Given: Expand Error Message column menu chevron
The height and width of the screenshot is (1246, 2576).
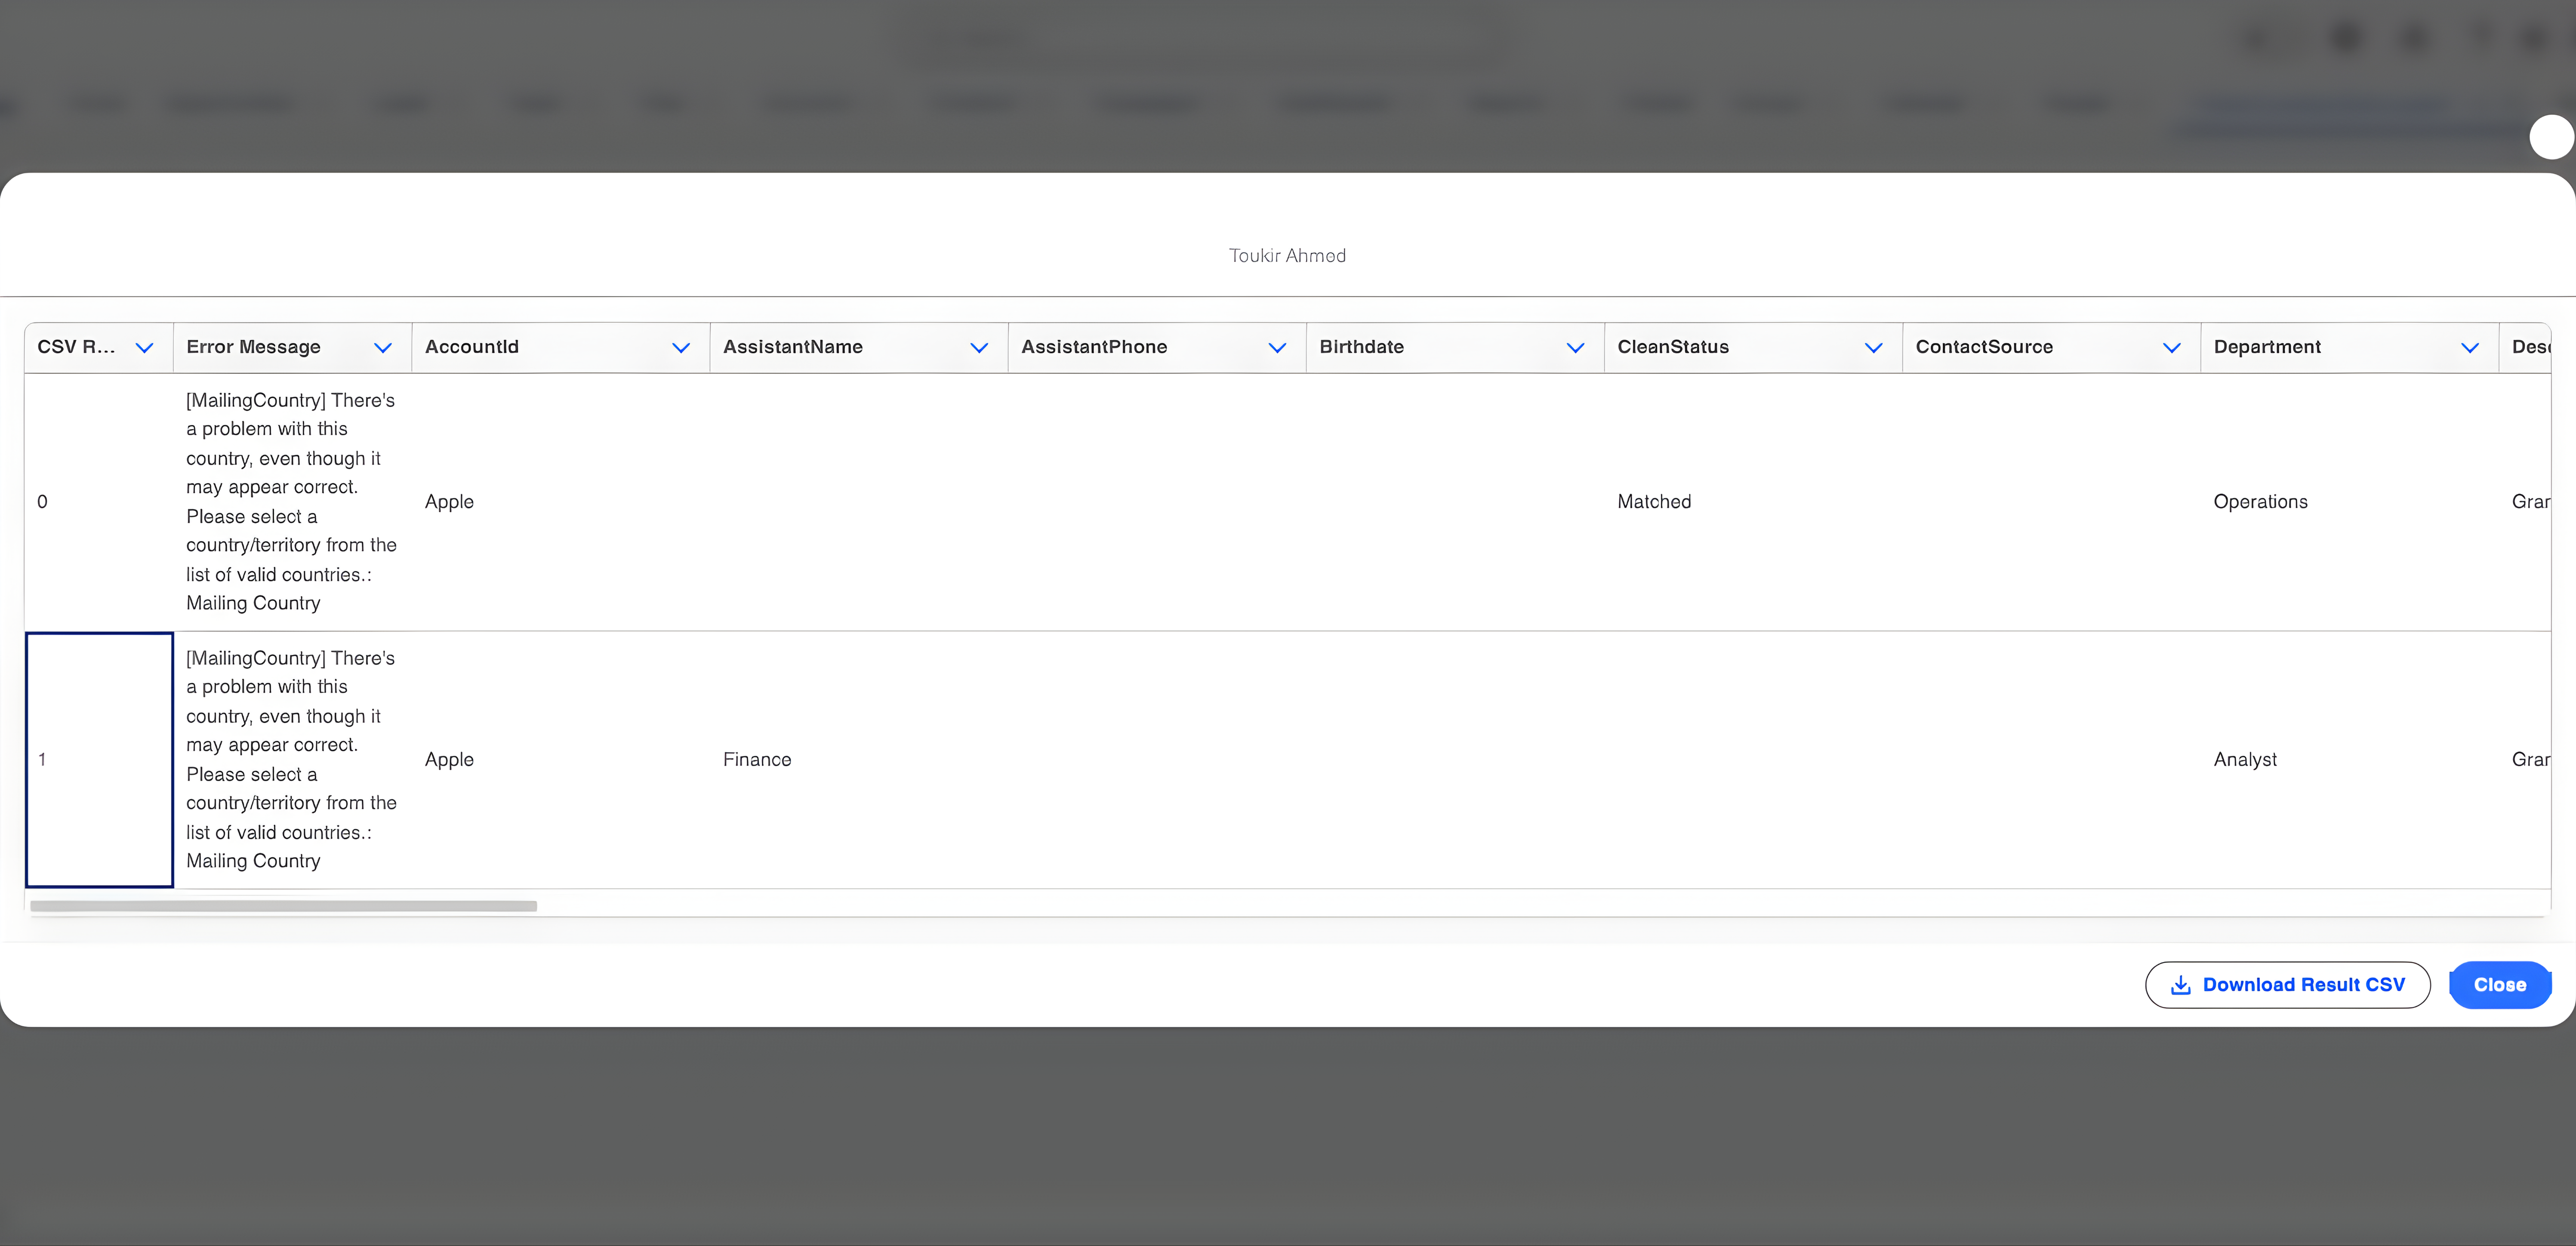Looking at the screenshot, I should point(382,348).
